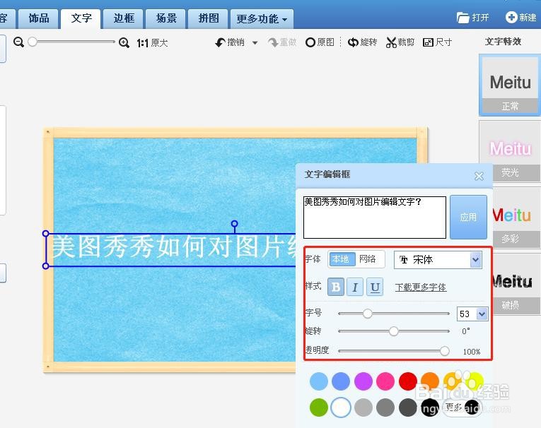Click the zoom out magnifier icon
Image resolution: width=541 pixels, height=428 pixels.
tap(18, 42)
